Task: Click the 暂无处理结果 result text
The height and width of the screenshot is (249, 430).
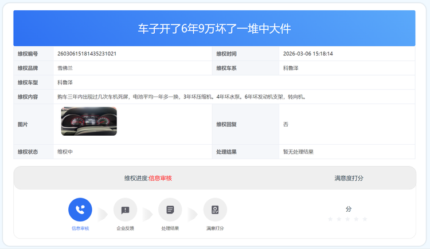Action: (298, 152)
